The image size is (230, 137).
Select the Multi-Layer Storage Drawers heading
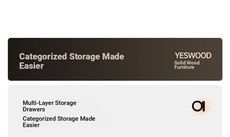[x=49, y=106]
